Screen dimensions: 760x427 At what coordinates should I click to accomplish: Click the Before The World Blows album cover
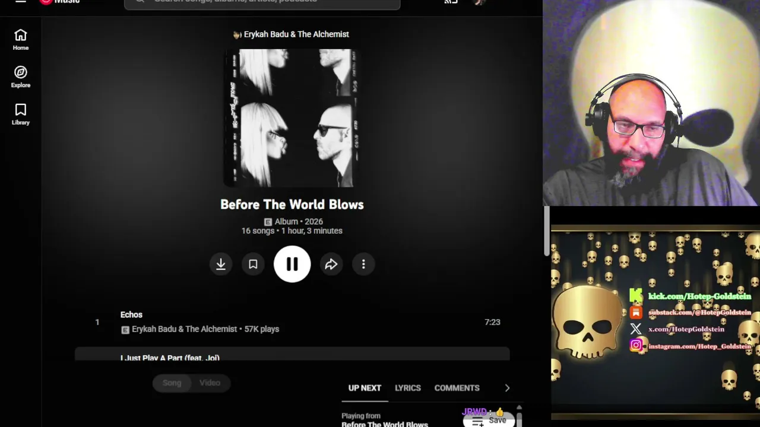coord(292,118)
